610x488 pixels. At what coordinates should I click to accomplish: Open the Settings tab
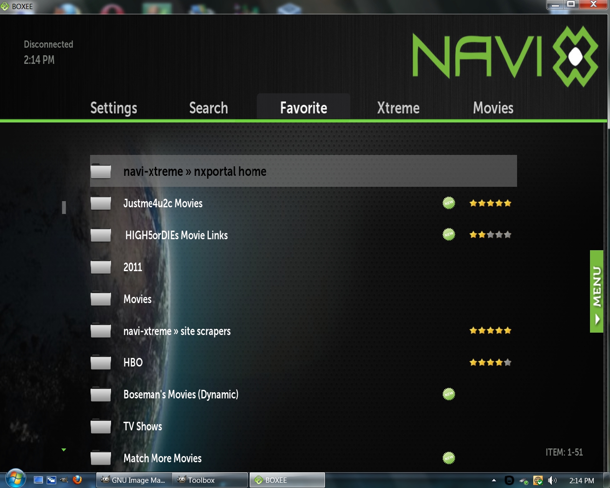[x=114, y=108]
